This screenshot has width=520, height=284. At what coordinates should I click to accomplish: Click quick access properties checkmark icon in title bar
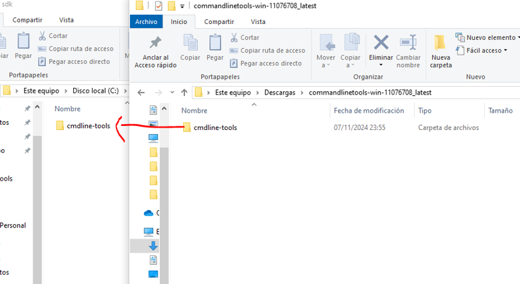[158, 6]
